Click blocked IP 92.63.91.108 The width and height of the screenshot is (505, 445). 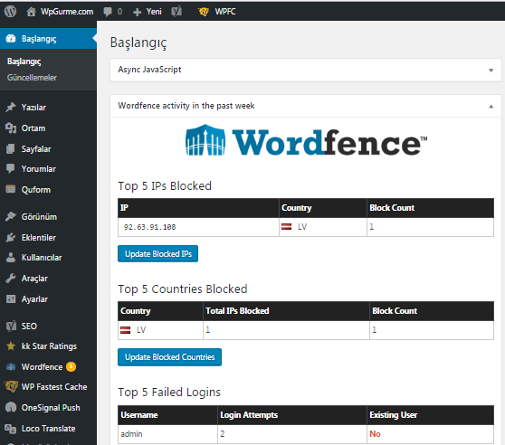pyautogui.click(x=149, y=227)
